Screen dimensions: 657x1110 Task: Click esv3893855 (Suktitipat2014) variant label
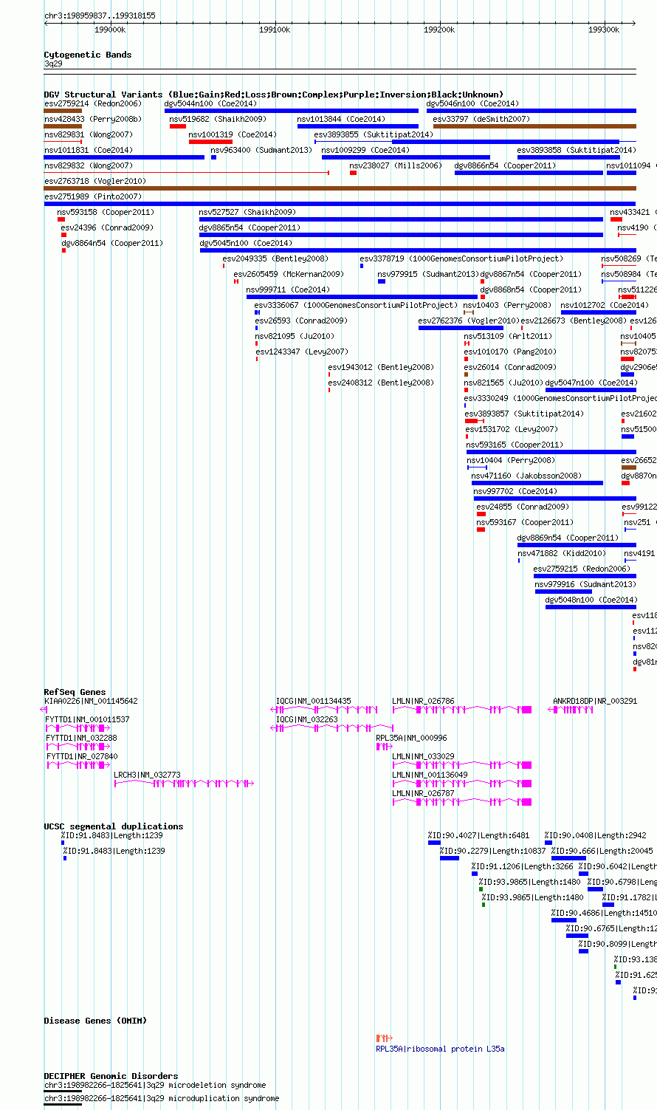(x=374, y=134)
